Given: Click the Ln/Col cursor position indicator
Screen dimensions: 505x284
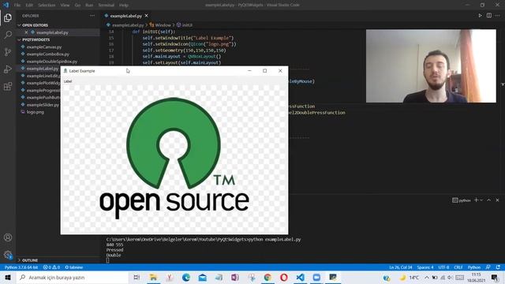Looking at the screenshot, I should (x=401, y=267).
